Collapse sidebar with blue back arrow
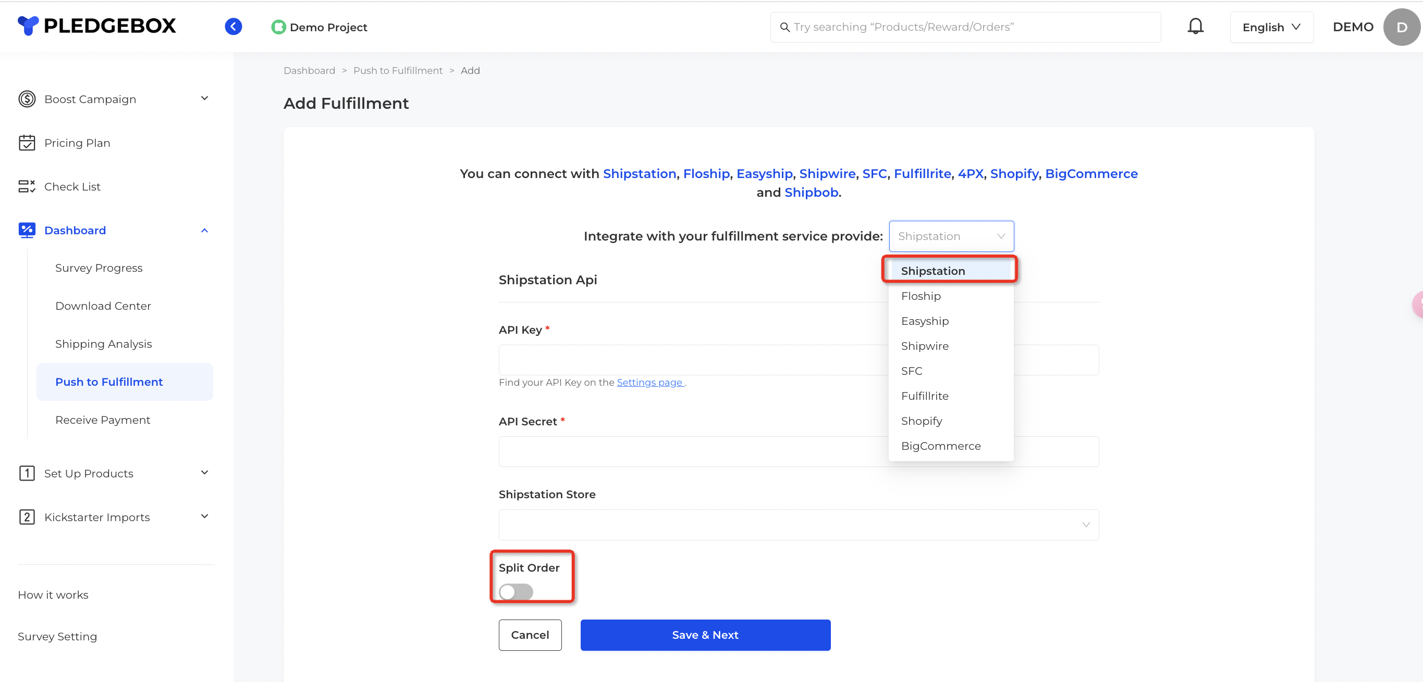 coord(233,27)
